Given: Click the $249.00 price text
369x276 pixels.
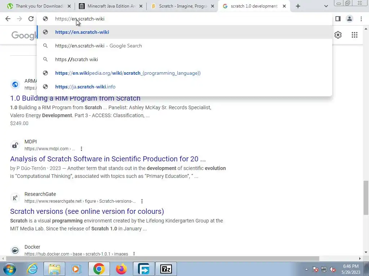Looking at the screenshot, I should 19,124.
